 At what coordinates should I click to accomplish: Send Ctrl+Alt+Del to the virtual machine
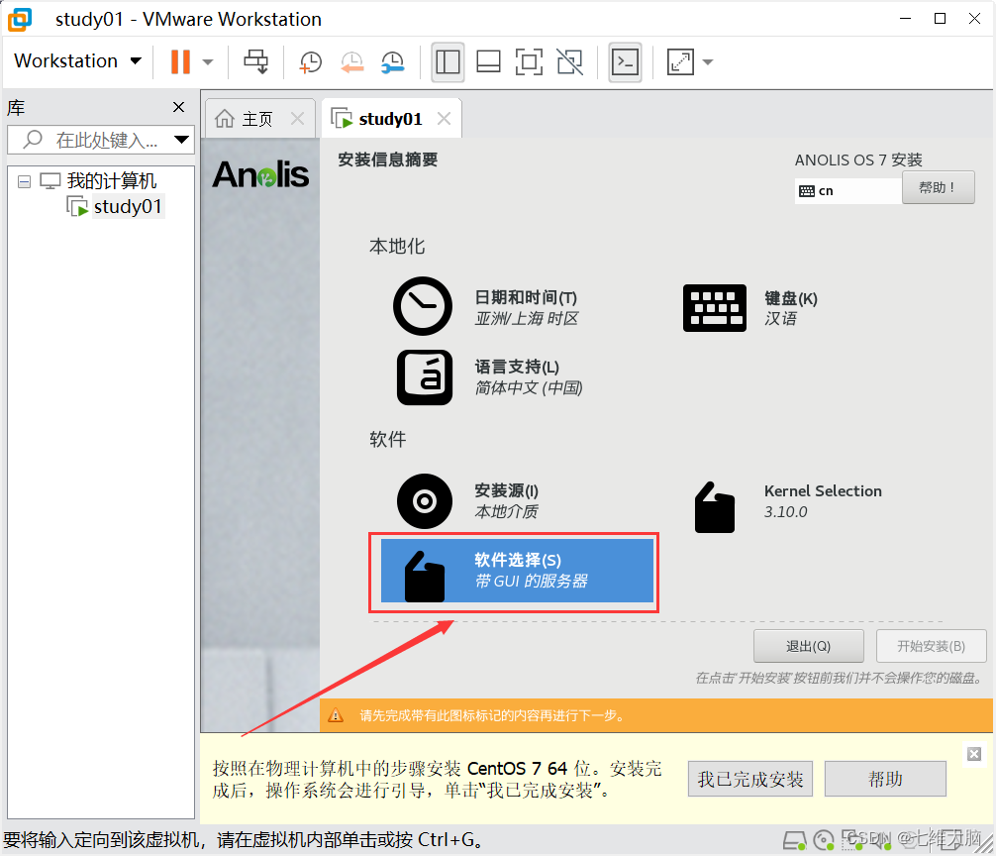[256, 61]
